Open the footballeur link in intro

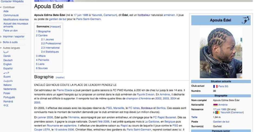click(x=144, y=15)
